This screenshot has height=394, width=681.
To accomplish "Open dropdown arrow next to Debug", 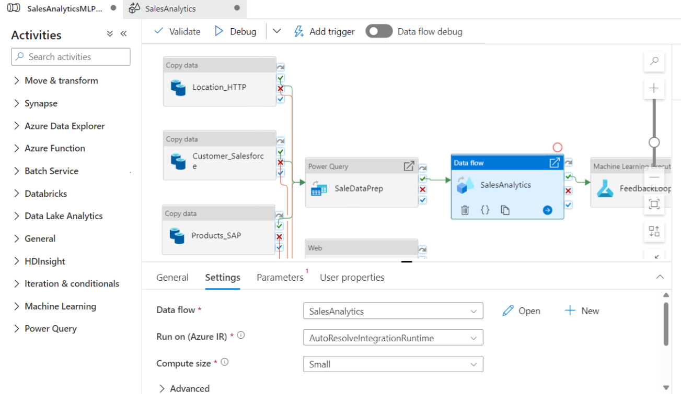I will pos(277,31).
